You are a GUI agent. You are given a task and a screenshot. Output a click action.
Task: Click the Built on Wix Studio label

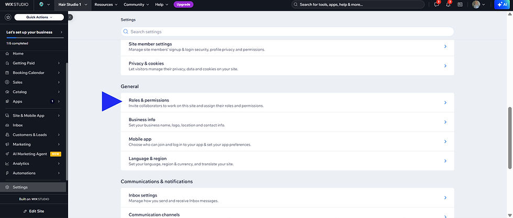34,199
